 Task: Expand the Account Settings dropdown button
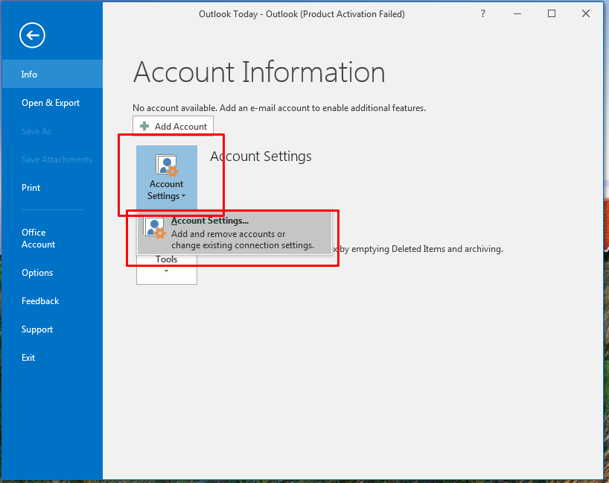click(x=167, y=177)
